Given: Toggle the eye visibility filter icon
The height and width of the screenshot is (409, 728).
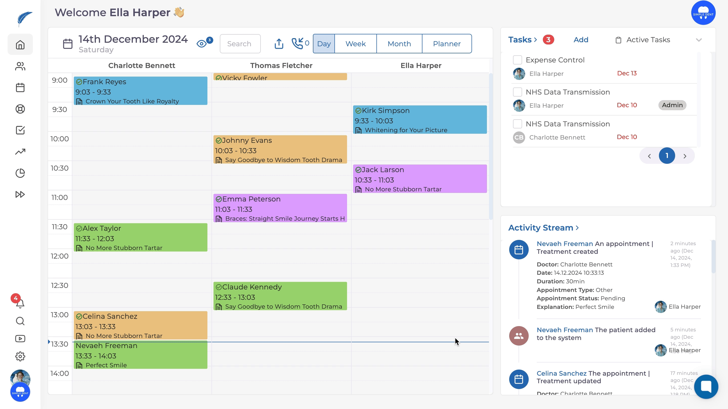Looking at the screenshot, I should 202,44.
